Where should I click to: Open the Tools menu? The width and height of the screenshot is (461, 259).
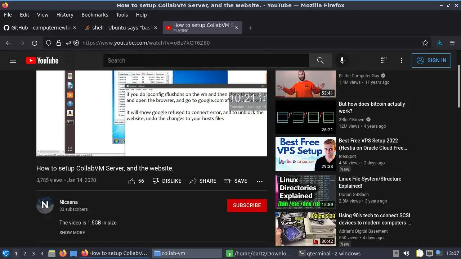point(122,15)
